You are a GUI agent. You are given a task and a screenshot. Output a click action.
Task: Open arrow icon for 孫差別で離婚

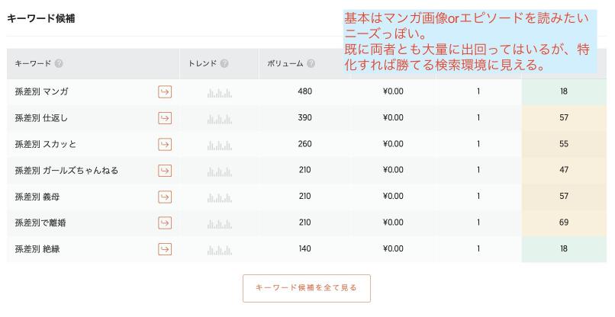[x=165, y=223]
